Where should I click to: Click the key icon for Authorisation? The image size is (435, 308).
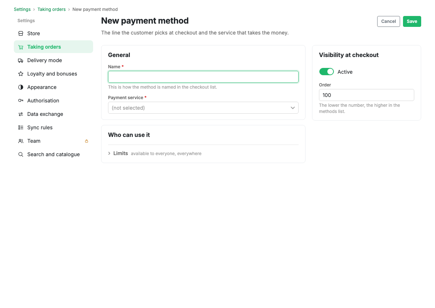(x=21, y=101)
